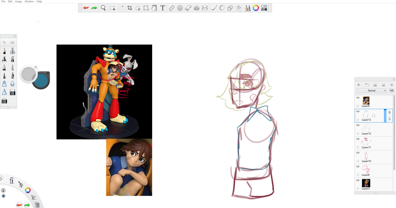The width and height of the screenshot is (396, 208).
Task: Click the layer panel vertical scrollbar
Action: (x=394, y=132)
